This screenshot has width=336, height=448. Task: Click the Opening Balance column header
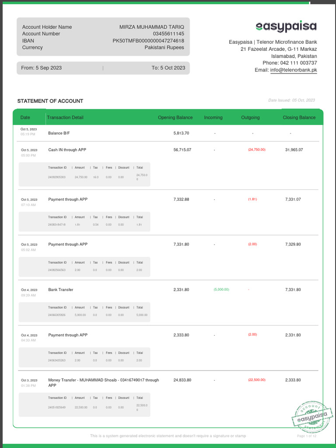[x=175, y=117]
